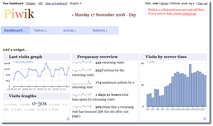This screenshot has width=213, height=126.
Task: Click the maximum actions sparkline graph
Action: pyautogui.click(x=82, y=82)
